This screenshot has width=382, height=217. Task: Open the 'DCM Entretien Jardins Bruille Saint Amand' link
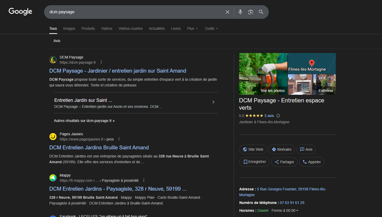tap(99, 148)
